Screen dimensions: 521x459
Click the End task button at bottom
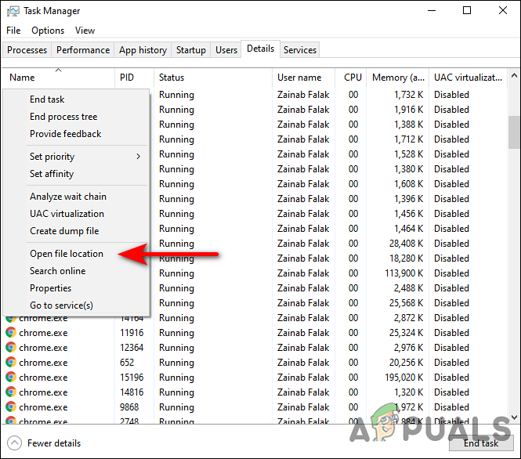pyautogui.click(x=481, y=443)
